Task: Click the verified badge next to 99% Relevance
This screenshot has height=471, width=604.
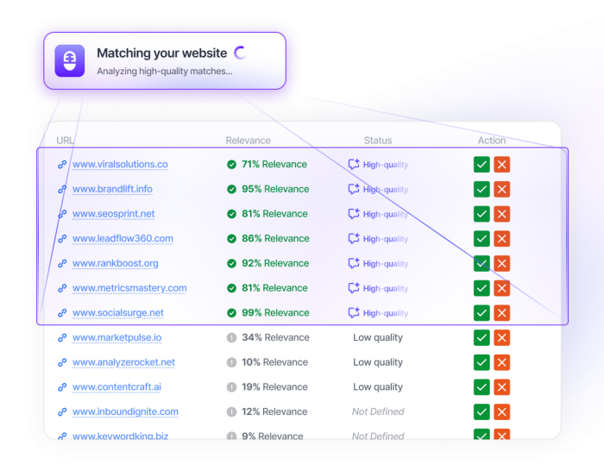Action: (231, 313)
